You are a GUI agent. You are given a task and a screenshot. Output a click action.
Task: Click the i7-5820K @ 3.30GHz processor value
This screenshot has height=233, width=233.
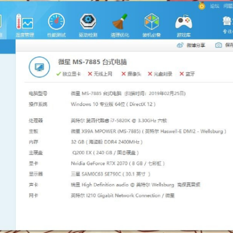119,121
